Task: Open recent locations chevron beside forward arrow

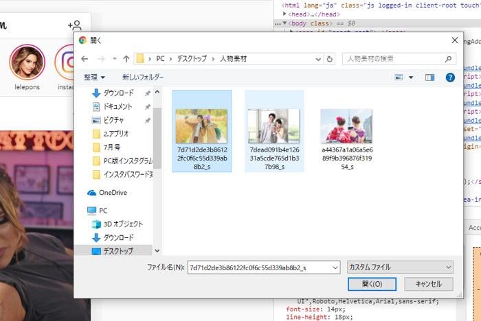Action: [115, 58]
